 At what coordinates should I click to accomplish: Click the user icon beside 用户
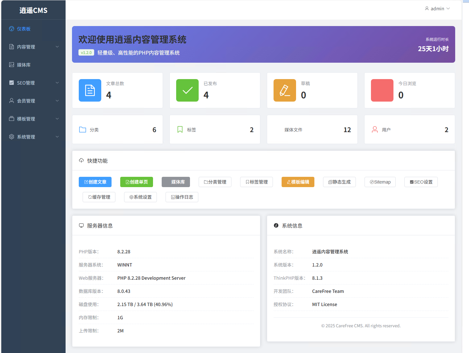pos(375,130)
